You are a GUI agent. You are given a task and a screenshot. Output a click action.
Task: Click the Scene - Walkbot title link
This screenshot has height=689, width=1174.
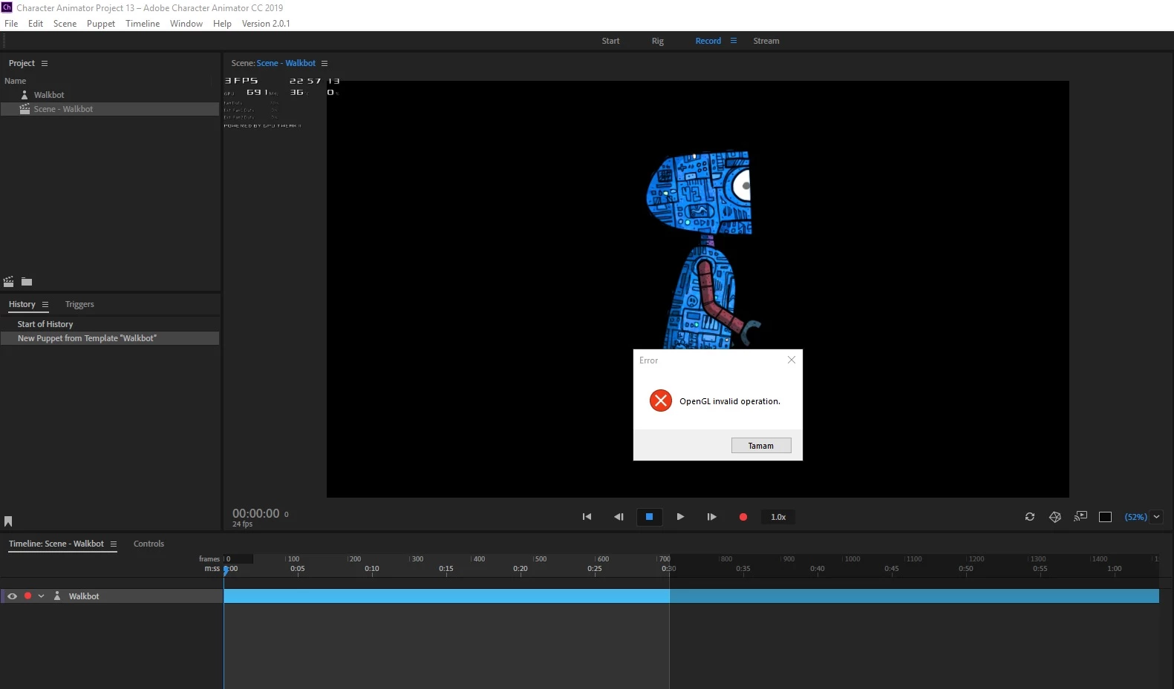coord(286,63)
